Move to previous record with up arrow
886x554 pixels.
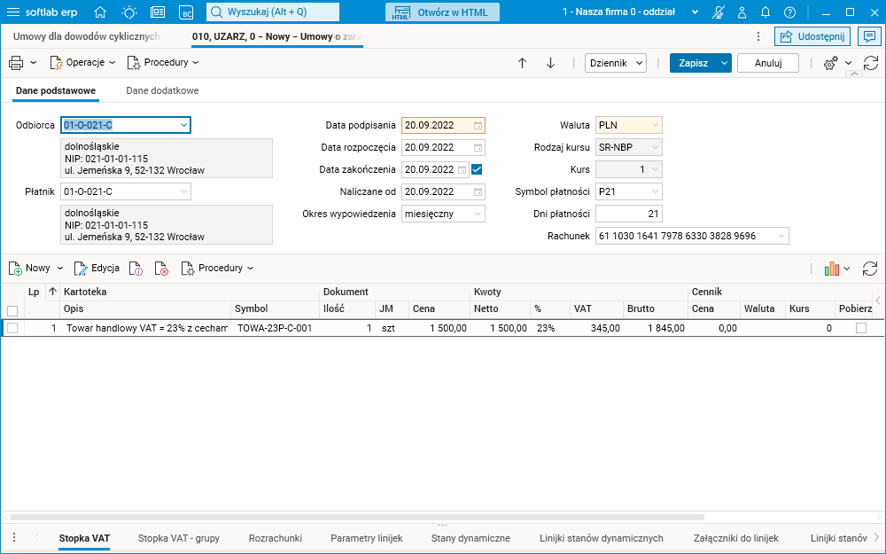522,63
